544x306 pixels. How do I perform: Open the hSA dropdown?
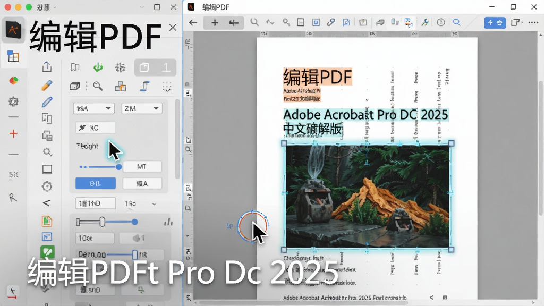[x=93, y=108]
